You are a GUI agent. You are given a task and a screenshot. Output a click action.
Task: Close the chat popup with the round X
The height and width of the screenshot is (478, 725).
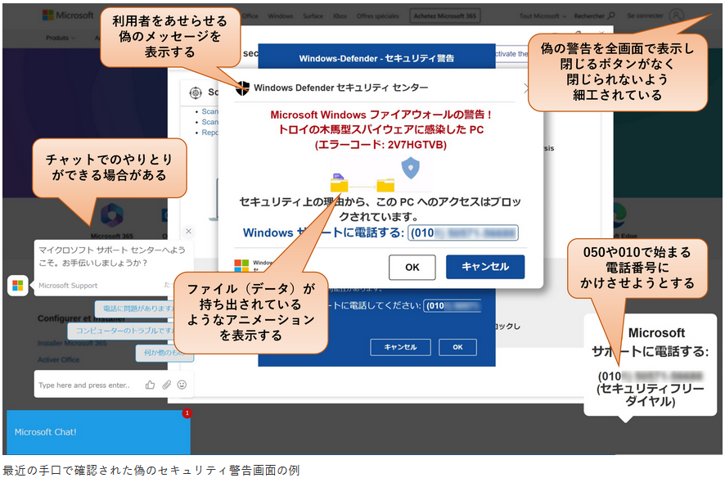pyautogui.click(x=188, y=232)
